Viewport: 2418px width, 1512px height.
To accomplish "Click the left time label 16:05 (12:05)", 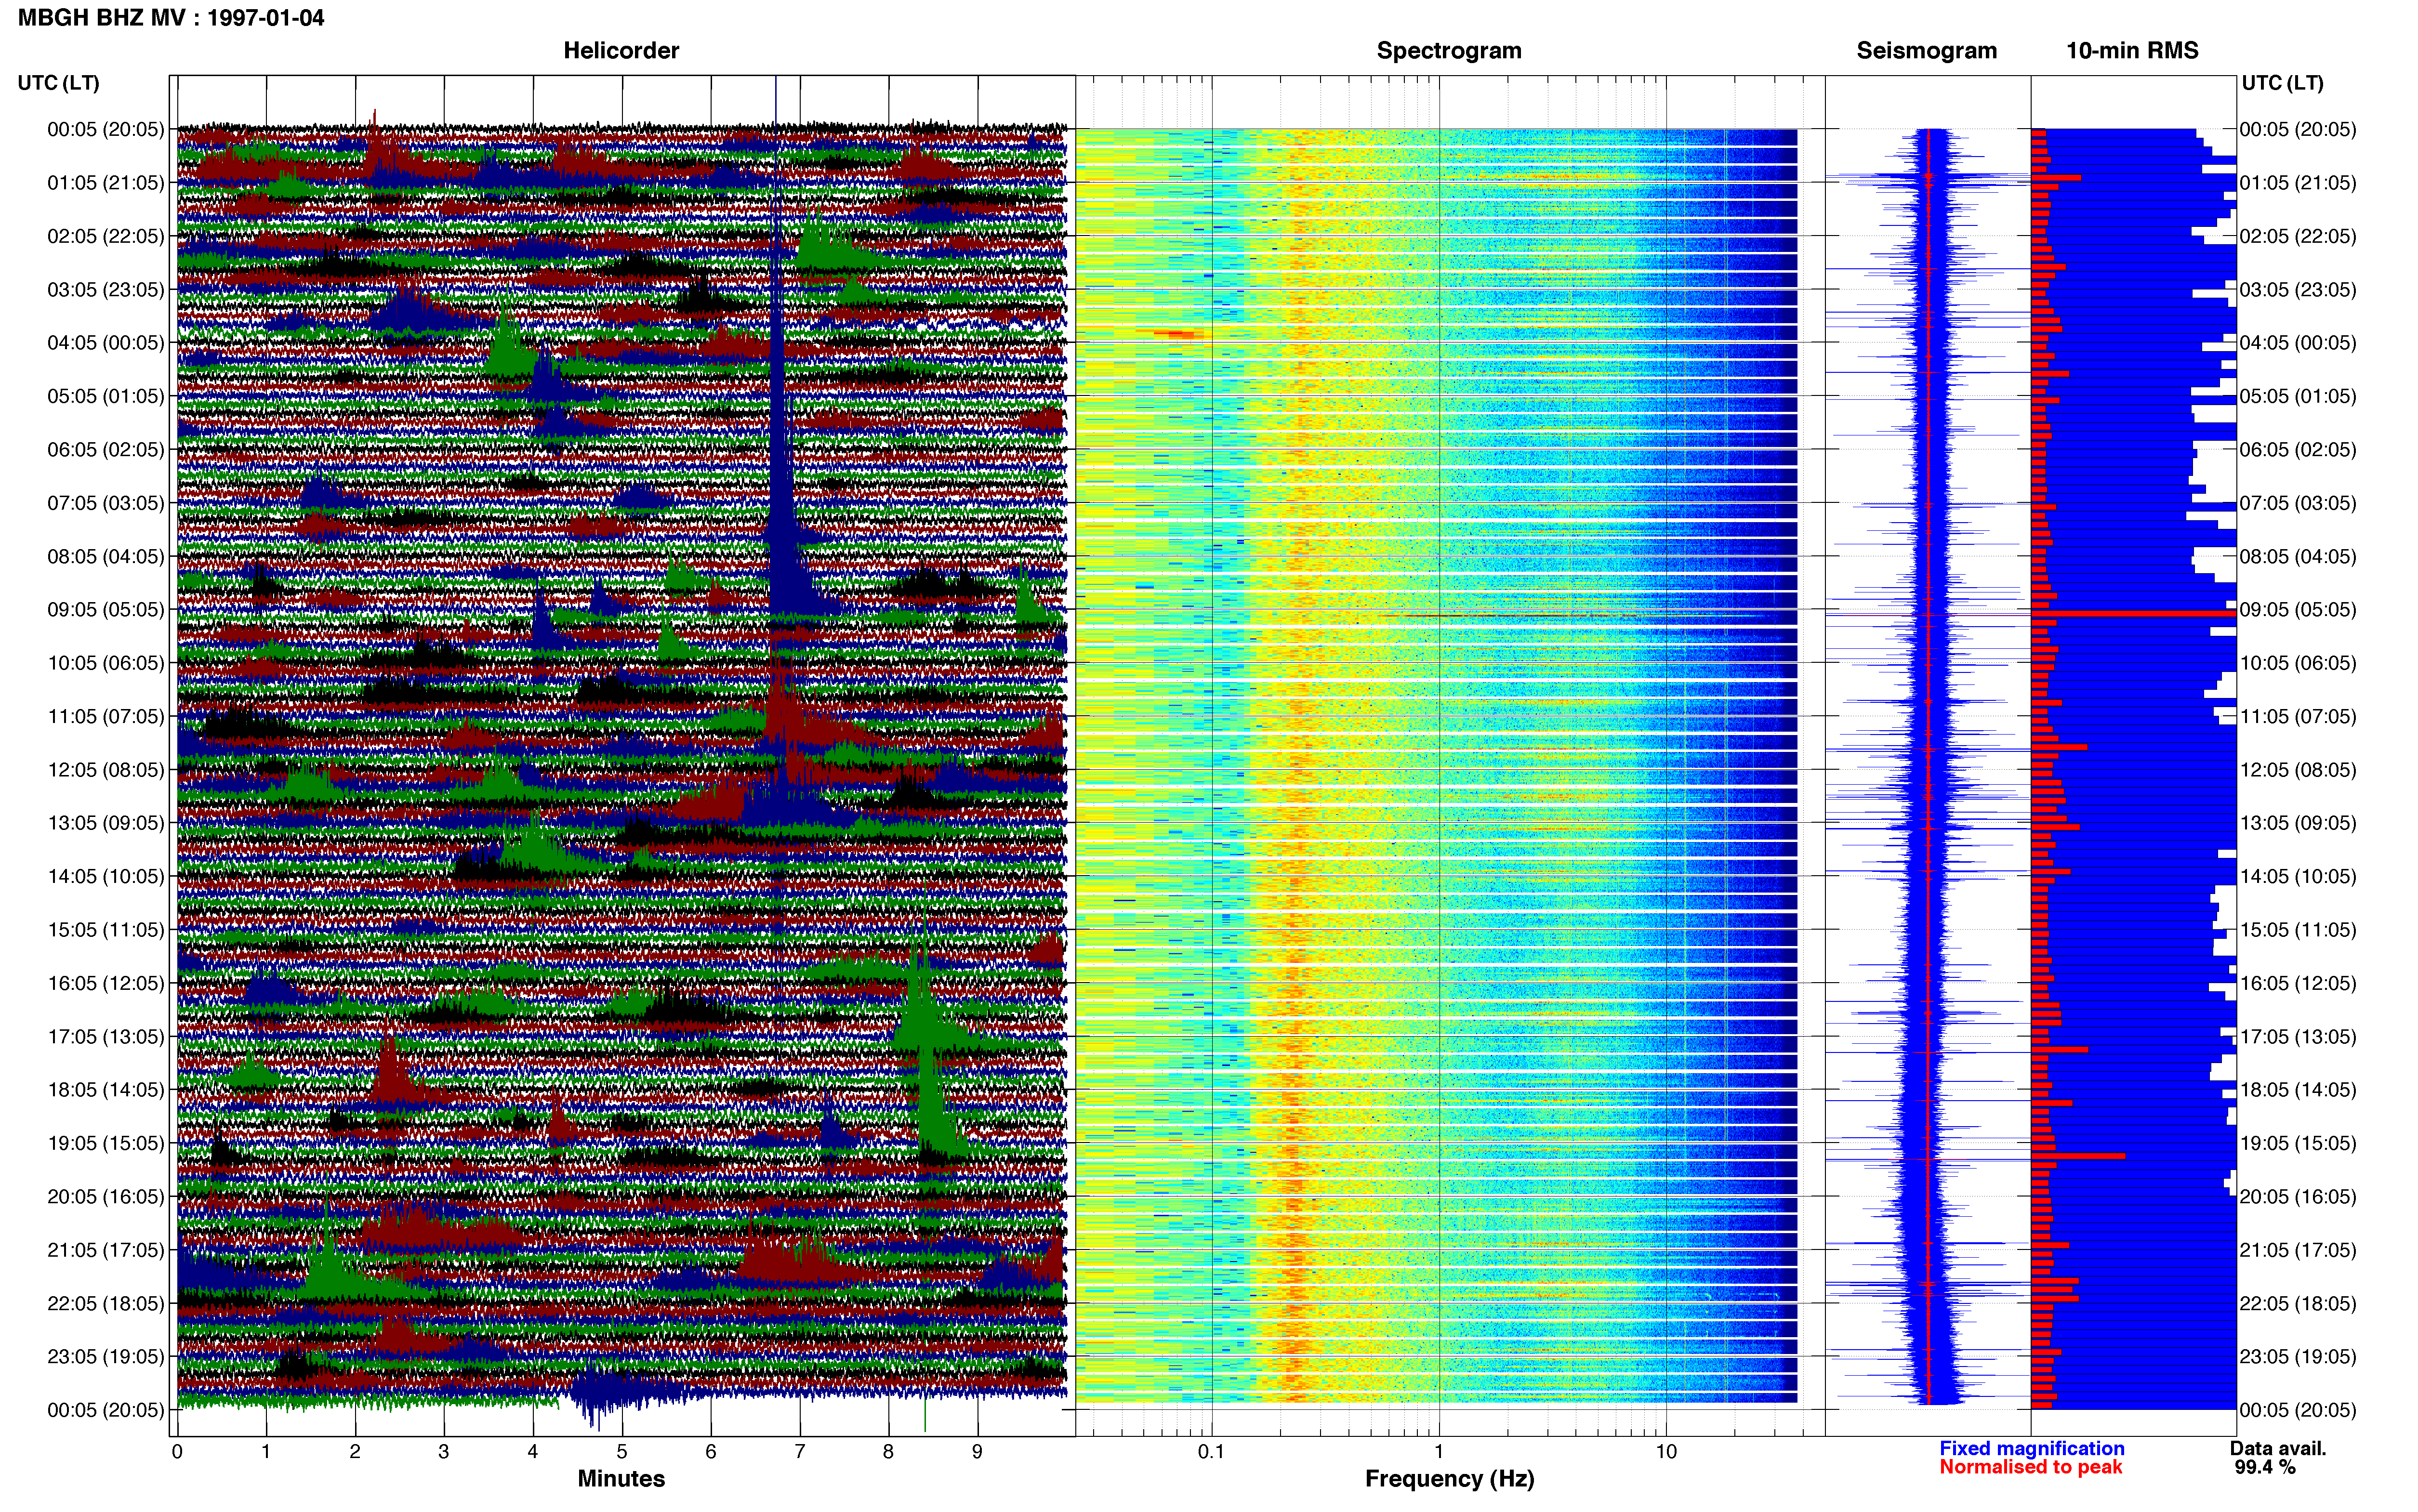I will tap(105, 983).
